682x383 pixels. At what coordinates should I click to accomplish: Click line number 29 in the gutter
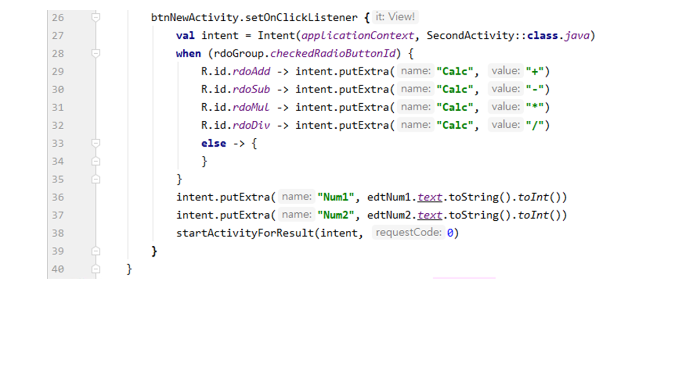click(58, 71)
